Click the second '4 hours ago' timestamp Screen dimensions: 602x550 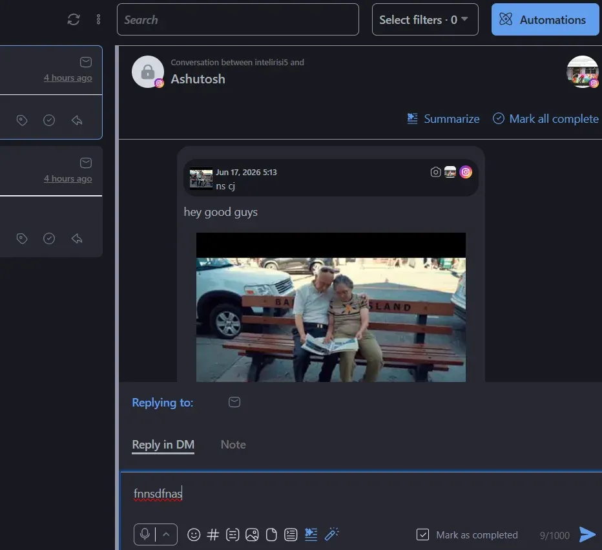click(68, 178)
